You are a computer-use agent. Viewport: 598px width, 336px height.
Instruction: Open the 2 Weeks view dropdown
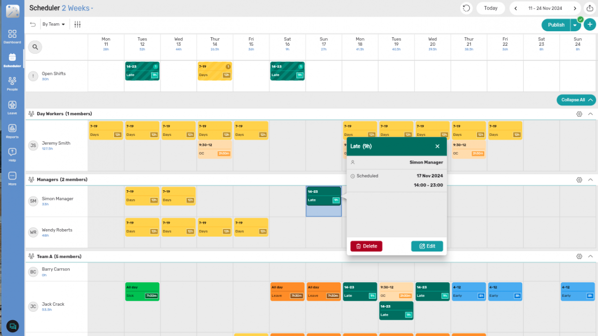coord(77,8)
